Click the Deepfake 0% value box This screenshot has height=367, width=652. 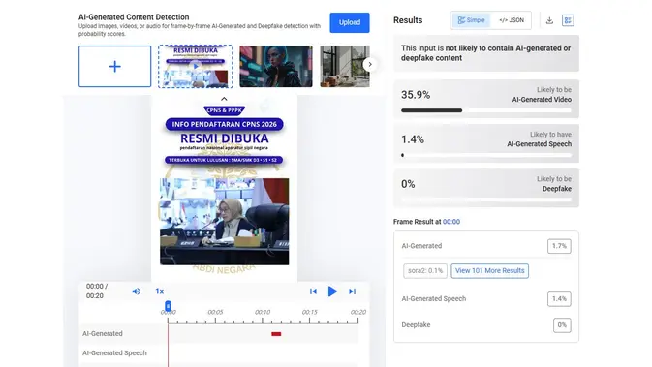[x=562, y=325]
